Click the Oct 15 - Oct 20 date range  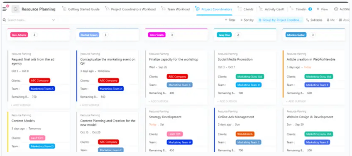point(90,132)
